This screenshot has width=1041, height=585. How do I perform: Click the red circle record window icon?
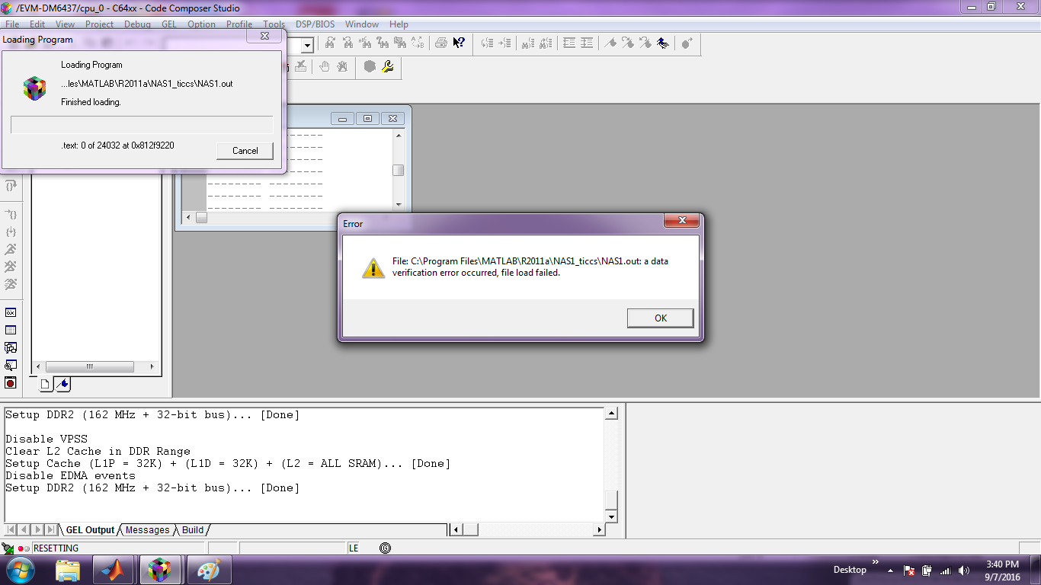coord(11,382)
